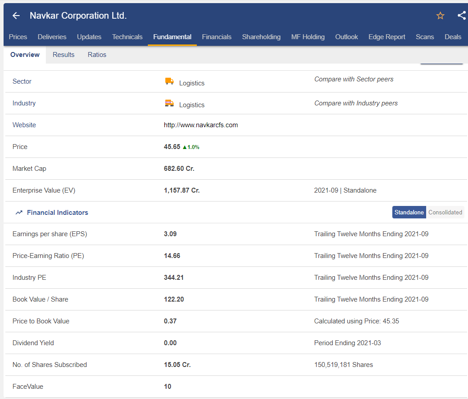Viewport: 468px width, 399px height.
Task: Click Compare with Sector peers link
Action: tap(354, 79)
